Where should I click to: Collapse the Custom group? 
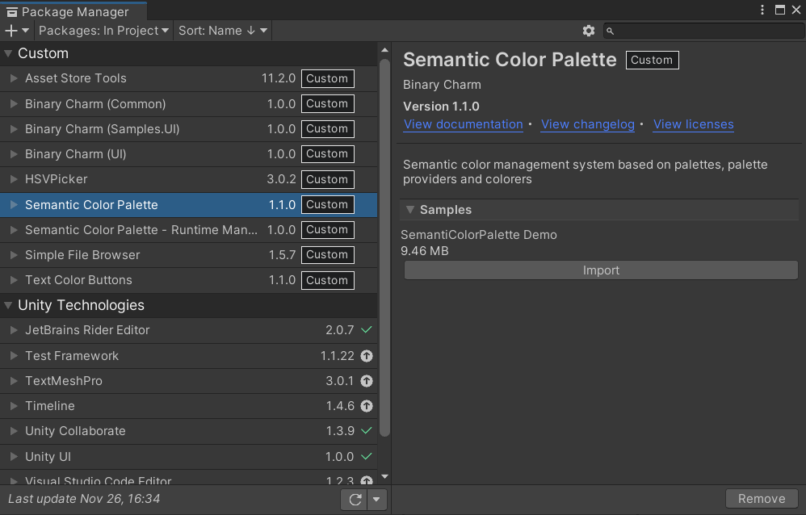(x=8, y=53)
